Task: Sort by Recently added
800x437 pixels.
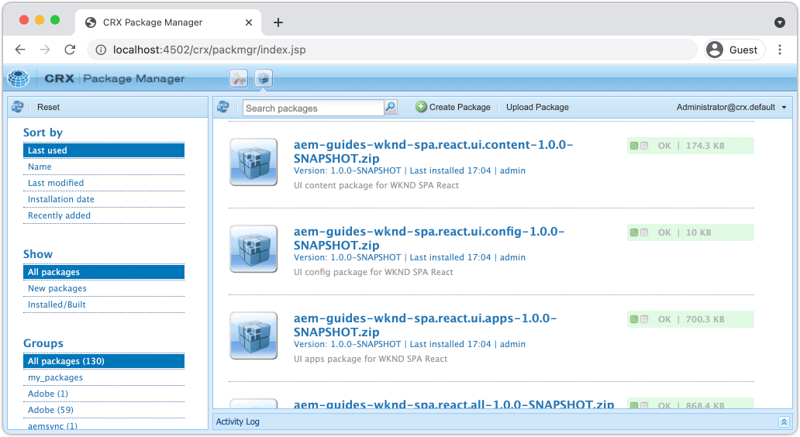Action: pos(104,215)
